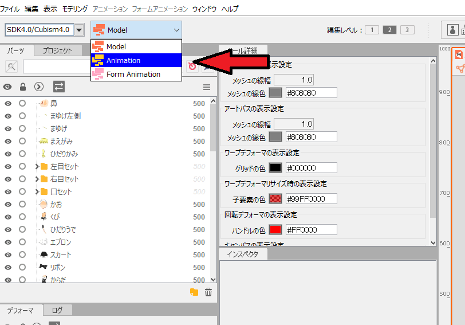Image resolution: width=465 pixels, height=325 pixels.
Task: Select the くび part row
Action: coord(105,217)
